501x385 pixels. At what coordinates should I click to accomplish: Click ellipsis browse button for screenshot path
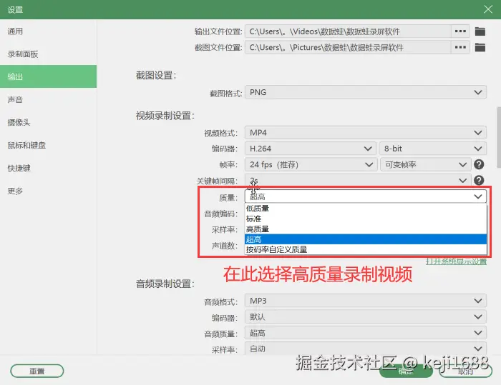click(460, 47)
